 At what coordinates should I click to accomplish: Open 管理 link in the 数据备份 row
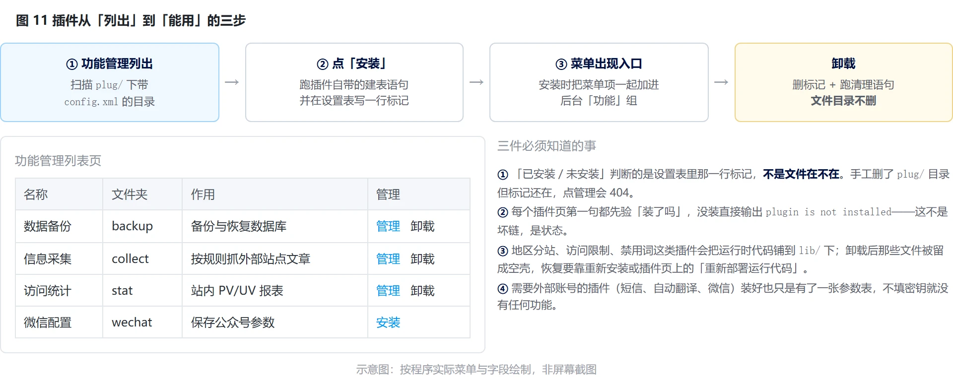[x=388, y=226]
